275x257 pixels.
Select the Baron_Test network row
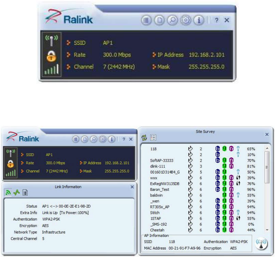[x=203, y=190]
